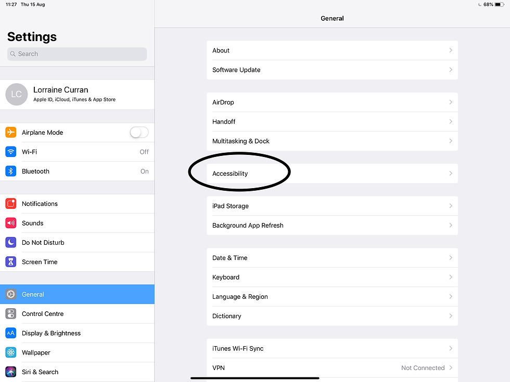Viewport: 510px width, 382px height.
Task: Click the Settings search field
Action: 77,54
